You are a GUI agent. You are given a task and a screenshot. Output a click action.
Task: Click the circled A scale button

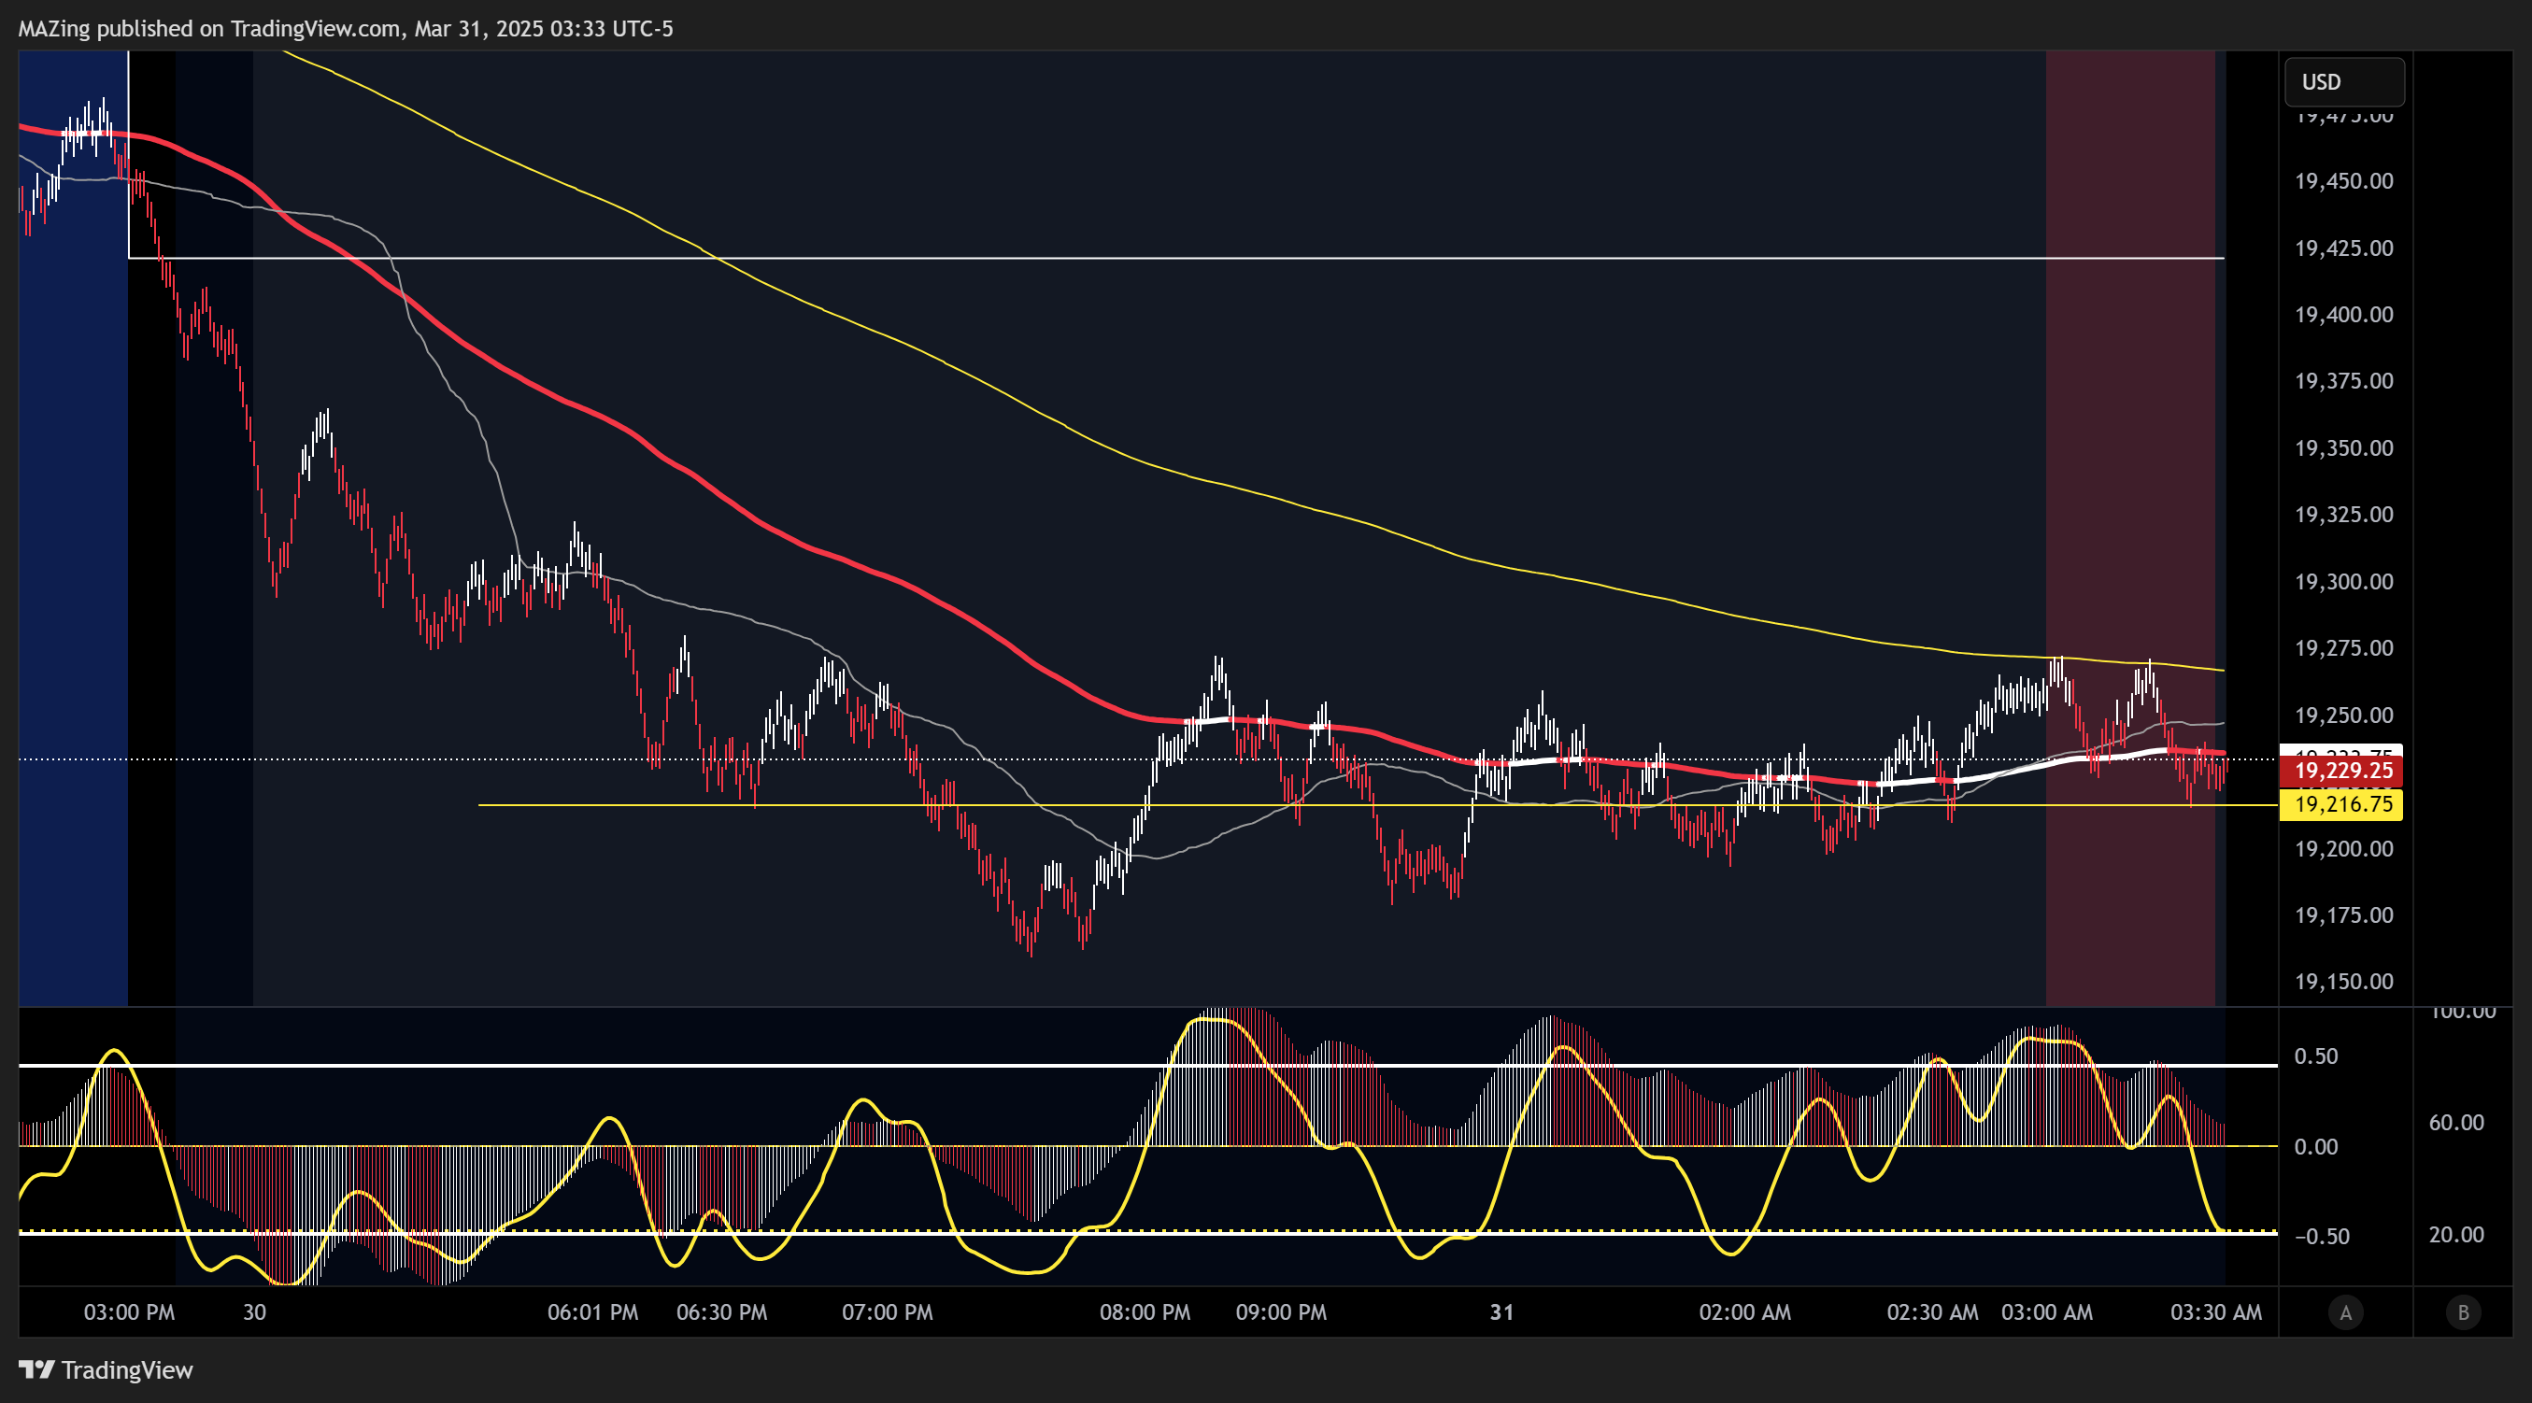click(x=2345, y=1312)
